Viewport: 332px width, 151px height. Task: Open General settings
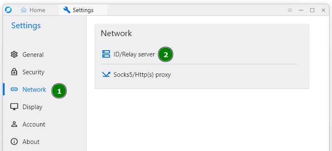(45, 55)
